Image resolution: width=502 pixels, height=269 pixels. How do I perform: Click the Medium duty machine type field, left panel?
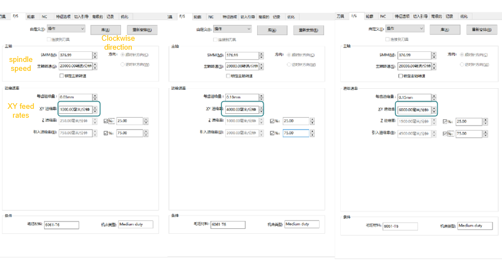click(x=136, y=224)
